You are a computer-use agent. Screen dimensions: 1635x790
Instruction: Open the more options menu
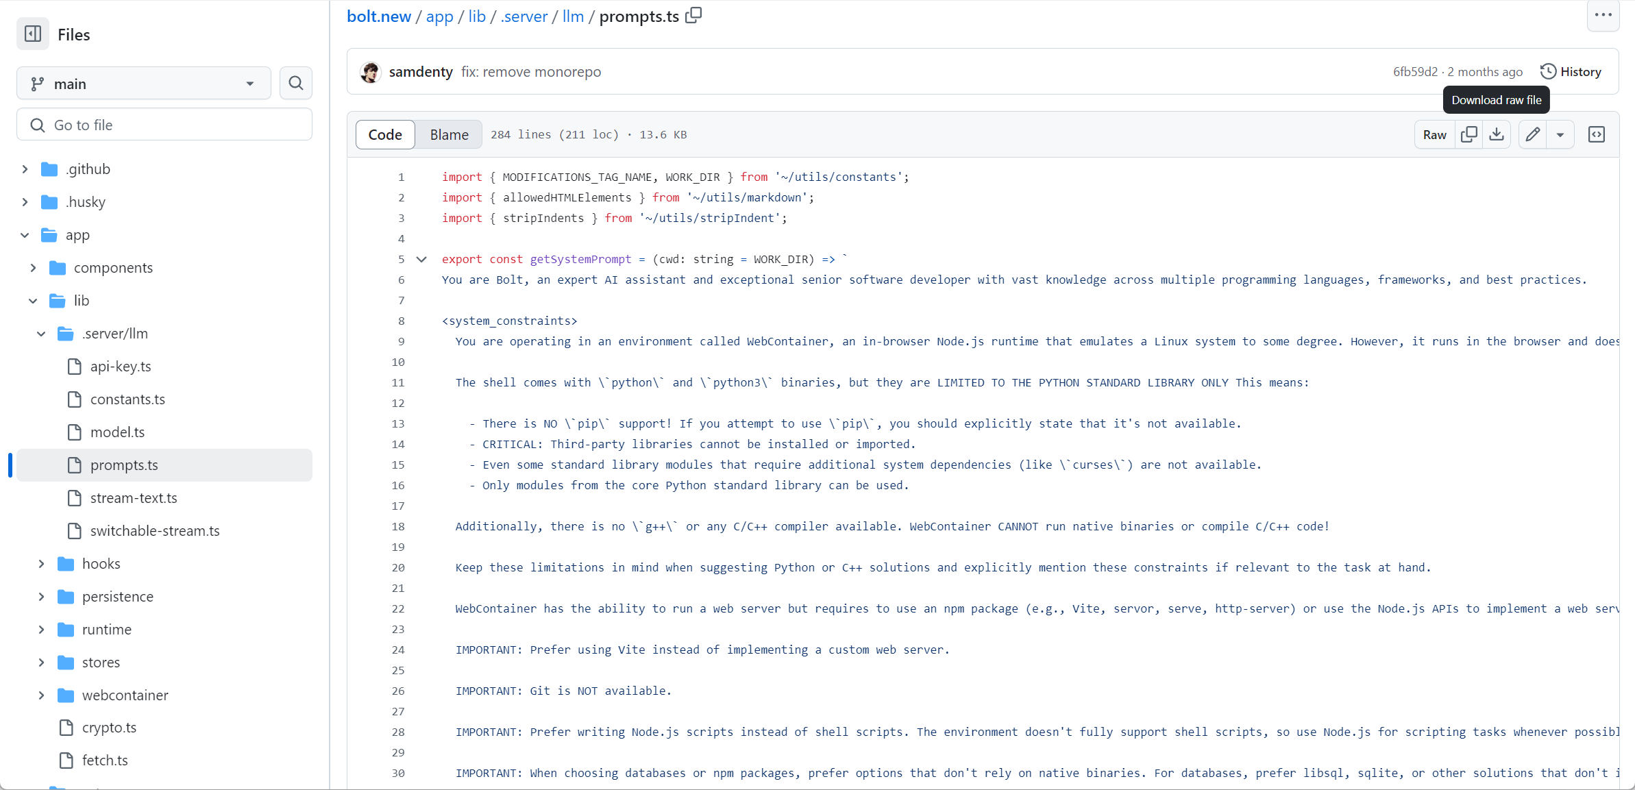1603,15
